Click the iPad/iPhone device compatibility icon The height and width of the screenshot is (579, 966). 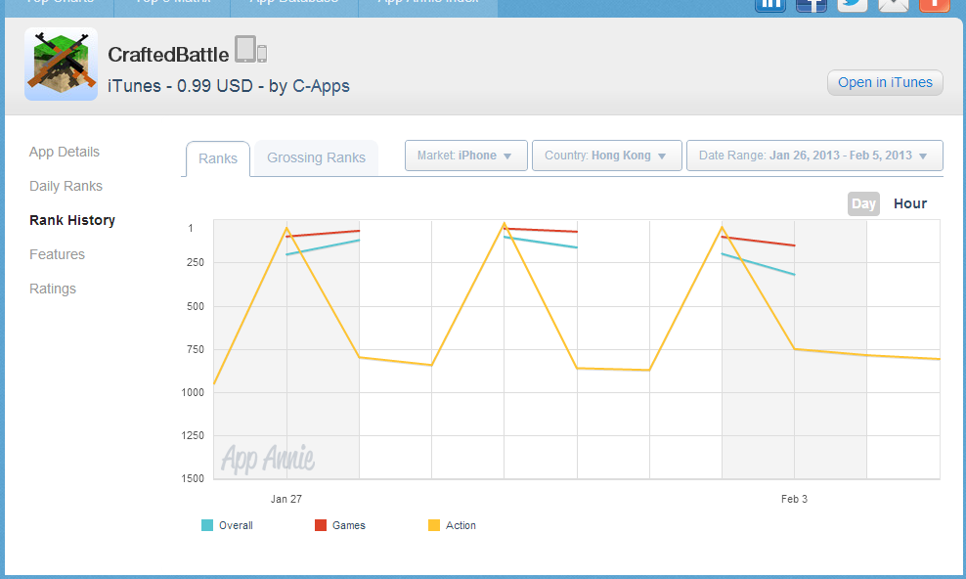tap(250, 49)
